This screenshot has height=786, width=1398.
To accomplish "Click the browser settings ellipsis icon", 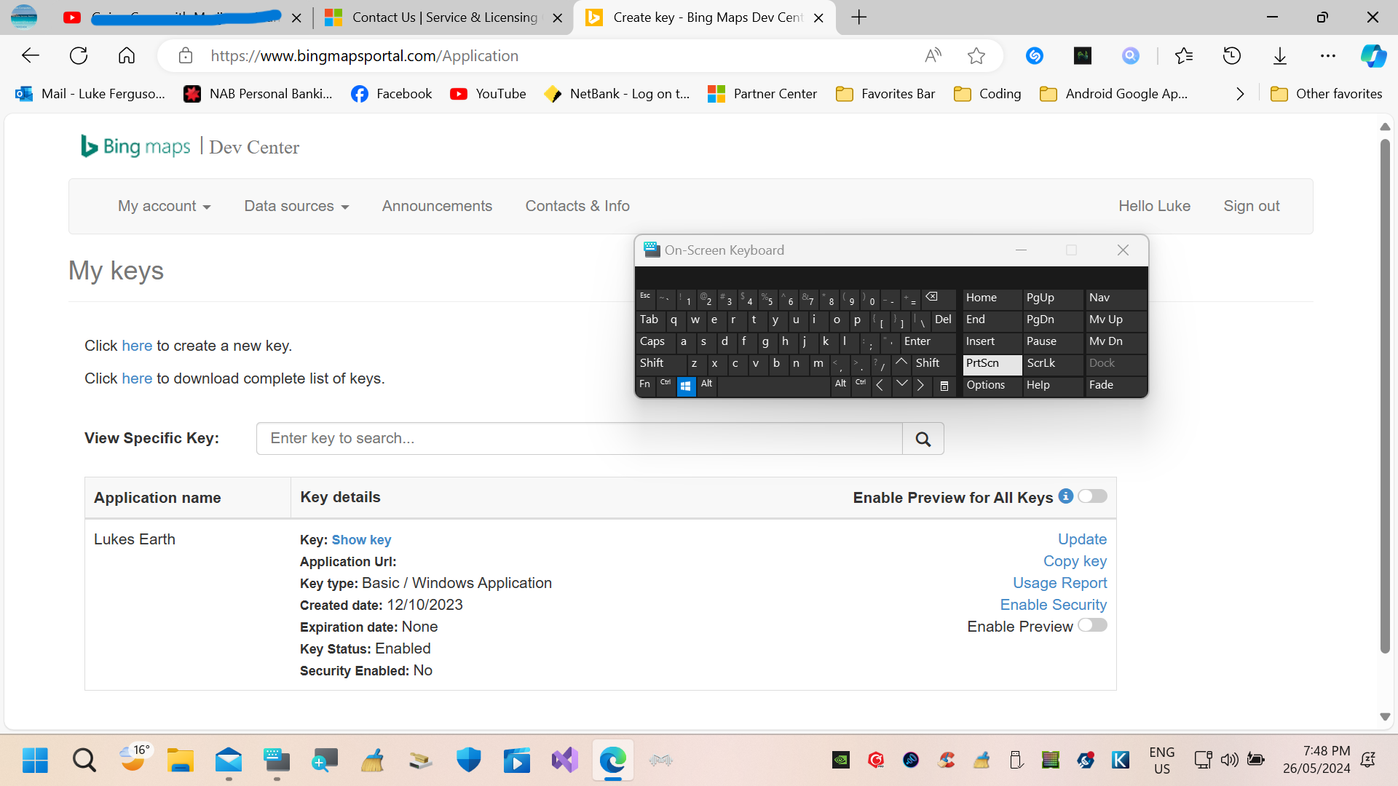I will tap(1329, 55).
